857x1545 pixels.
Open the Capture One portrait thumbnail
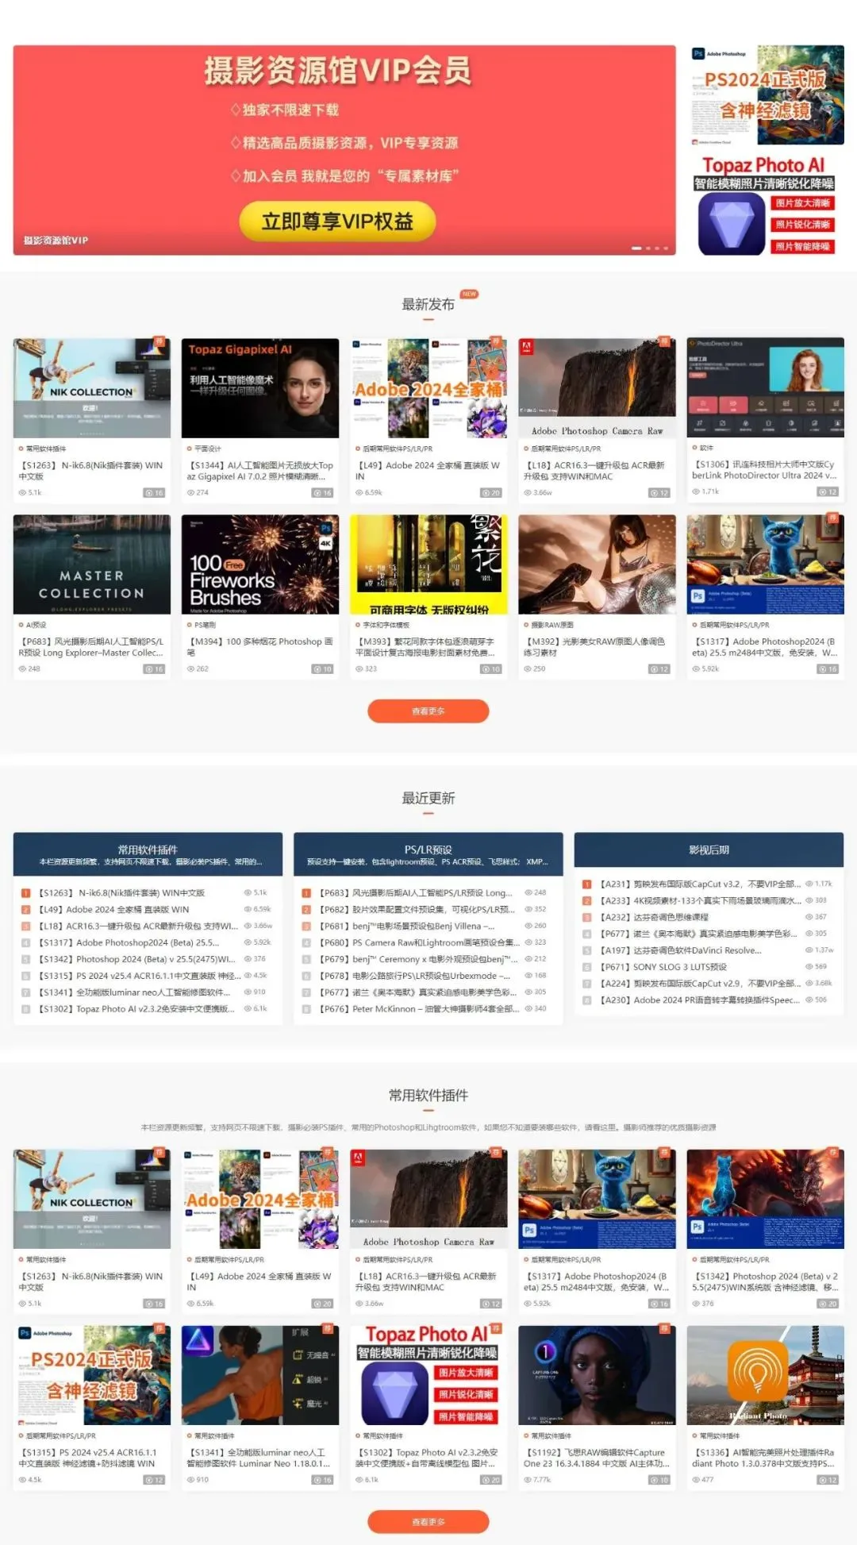click(x=597, y=1375)
